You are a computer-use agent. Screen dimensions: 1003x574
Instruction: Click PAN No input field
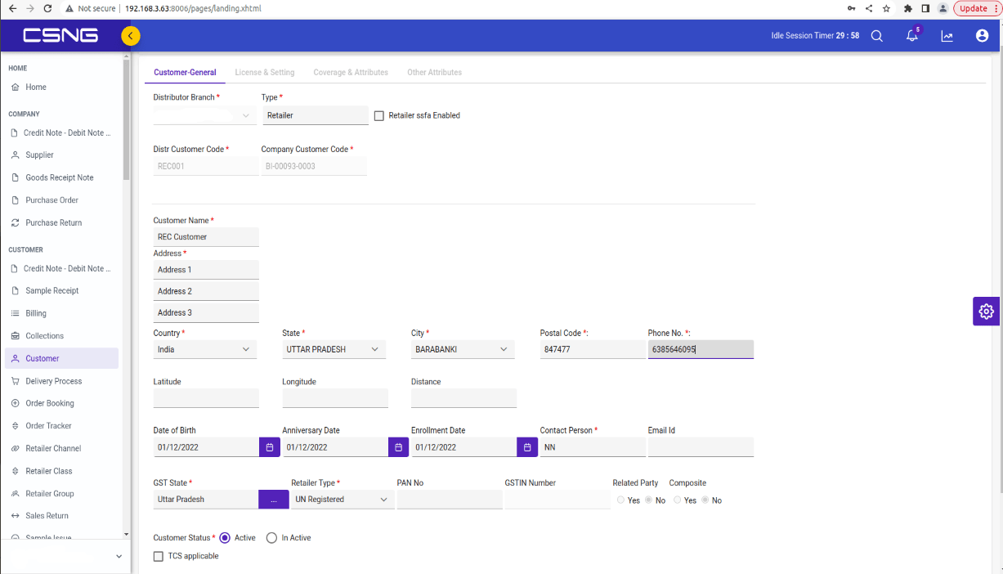coord(450,500)
